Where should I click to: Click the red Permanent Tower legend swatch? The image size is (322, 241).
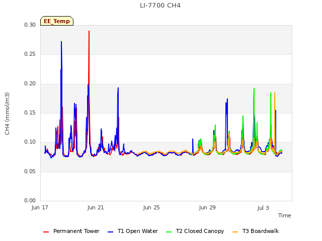click(x=46, y=232)
